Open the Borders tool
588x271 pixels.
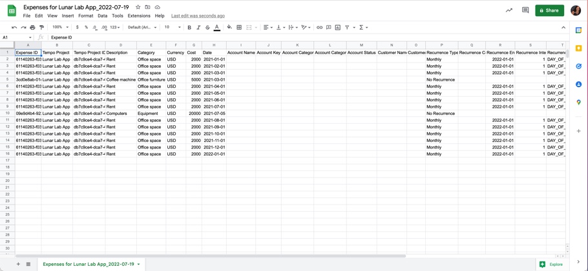pos(239,28)
